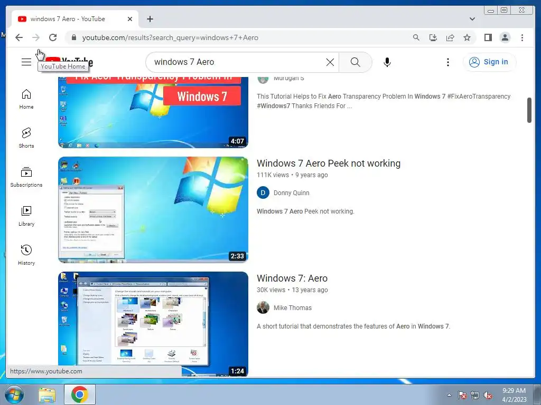This screenshot has height=405, width=541.
Task: View site information lock icon
Action: pyautogui.click(x=73, y=37)
